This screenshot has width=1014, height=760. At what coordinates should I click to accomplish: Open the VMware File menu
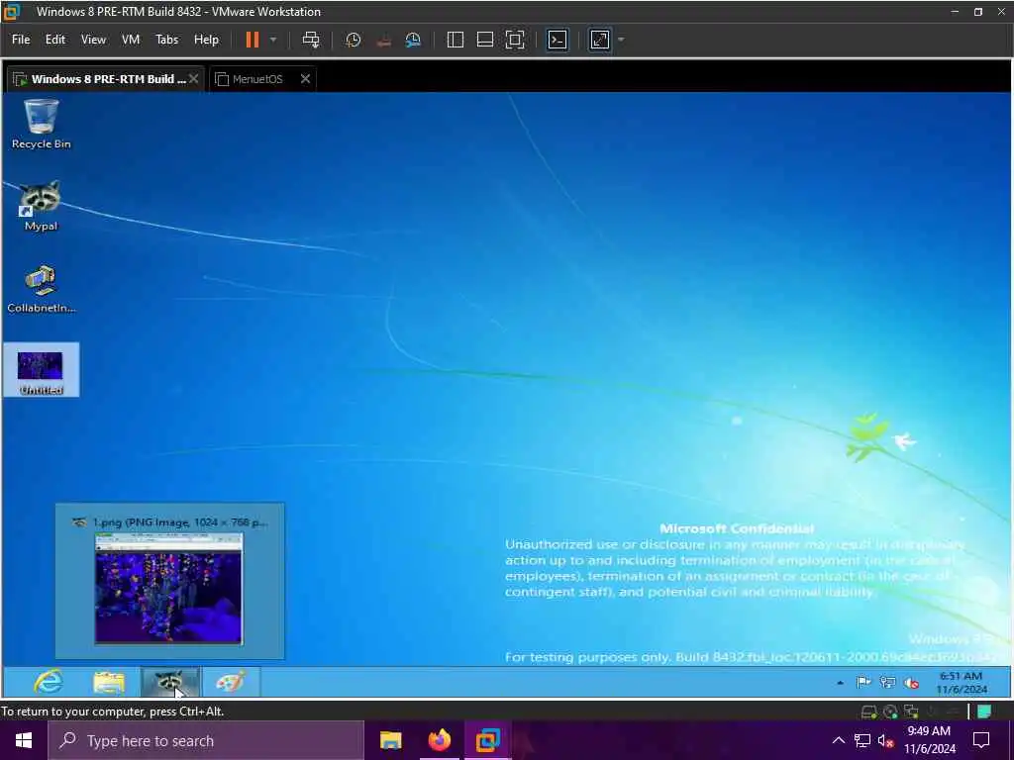[x=21, y=40]
